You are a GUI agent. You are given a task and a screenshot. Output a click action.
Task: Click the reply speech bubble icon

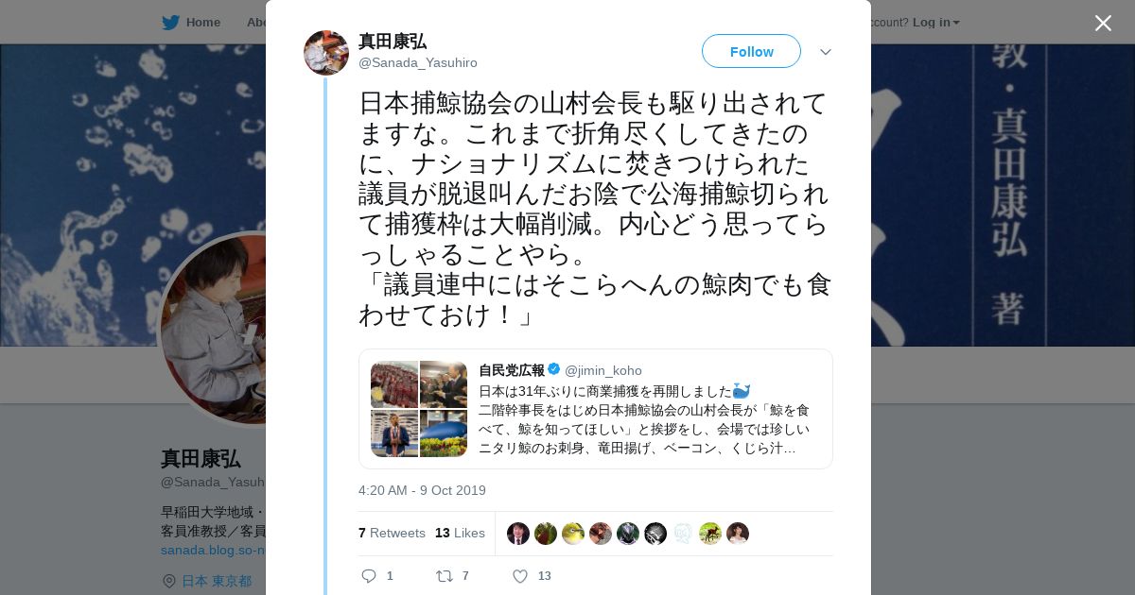click(x=369, y=575)
